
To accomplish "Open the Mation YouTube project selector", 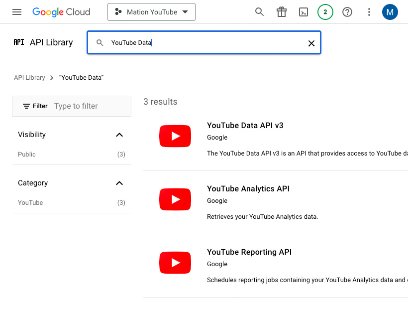I will point(151,12).
